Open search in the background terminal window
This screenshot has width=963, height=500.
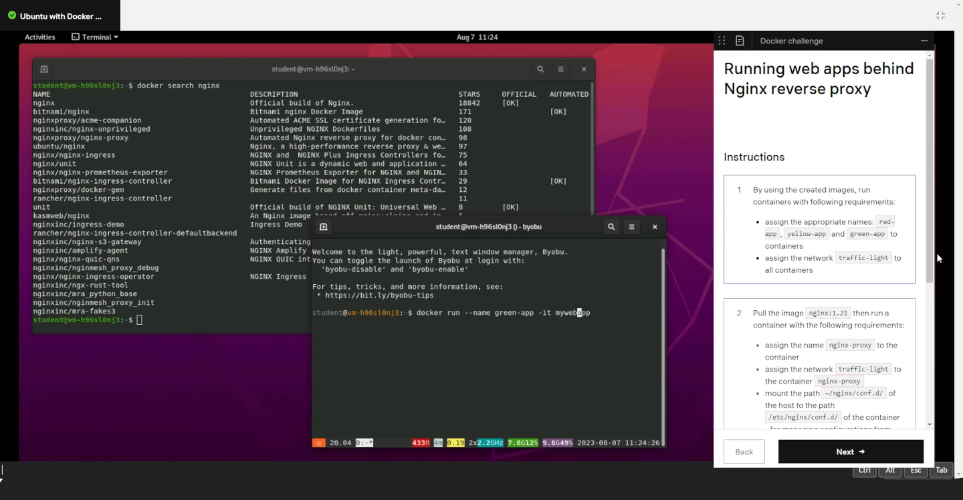click(540, 69)
